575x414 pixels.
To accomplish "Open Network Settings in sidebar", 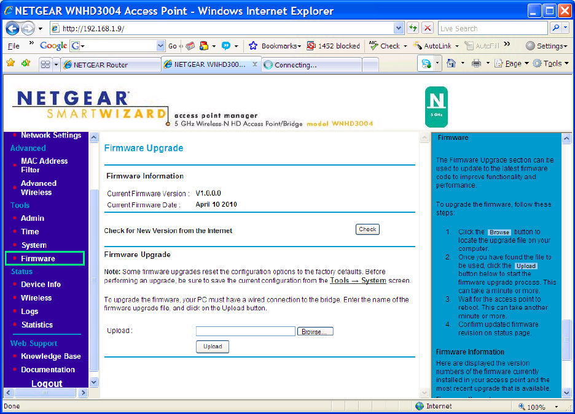I will [51, 135].
